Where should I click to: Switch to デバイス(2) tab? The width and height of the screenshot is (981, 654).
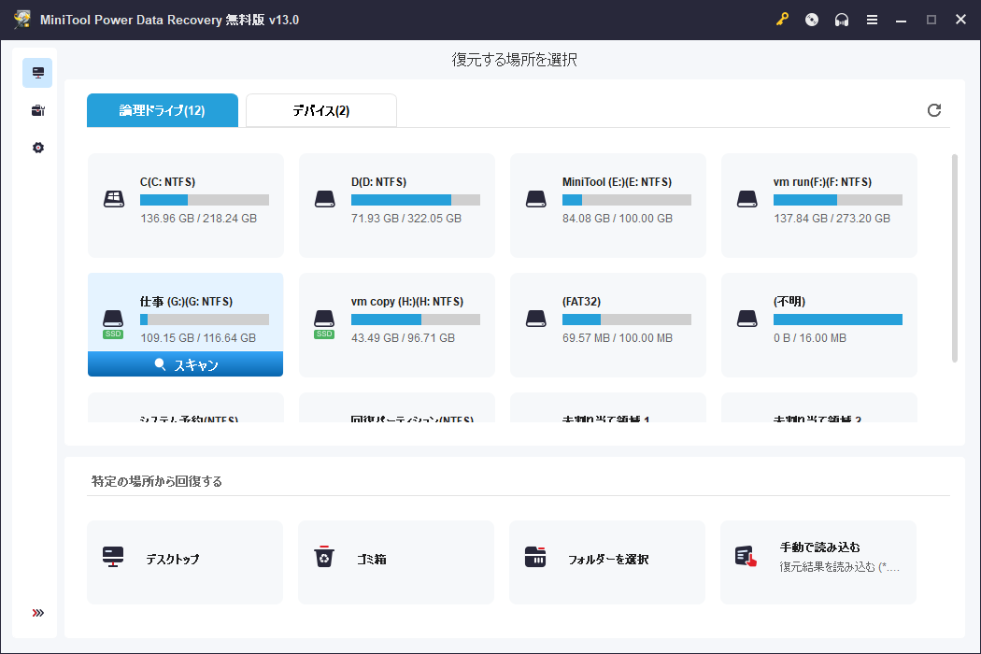tap(321, 110)
